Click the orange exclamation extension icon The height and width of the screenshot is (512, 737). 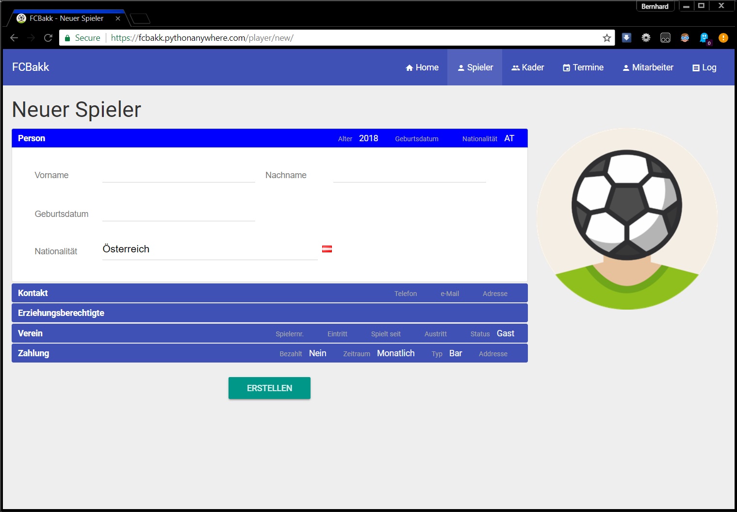723,38
